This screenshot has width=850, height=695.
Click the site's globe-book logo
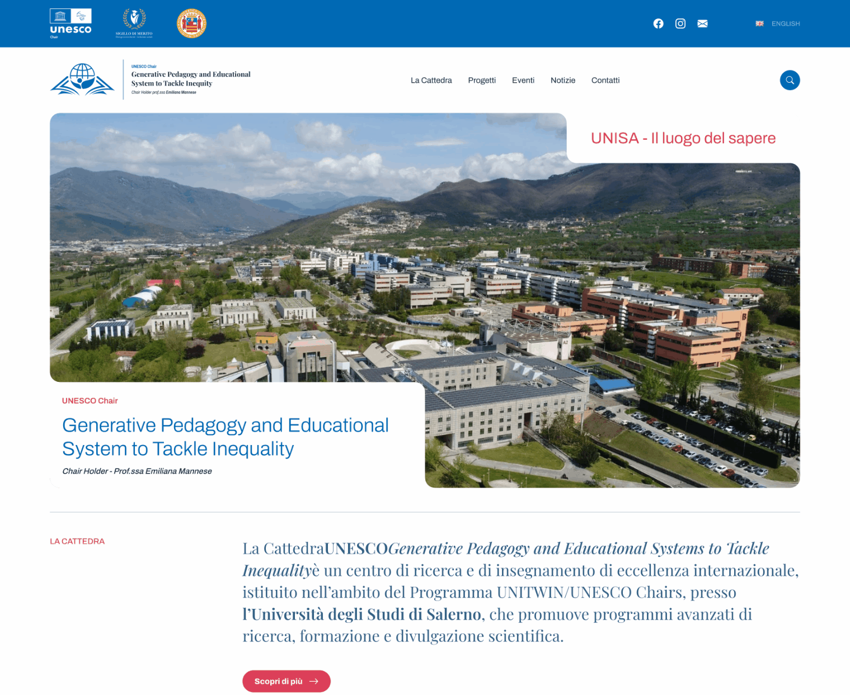pos(83,80)
